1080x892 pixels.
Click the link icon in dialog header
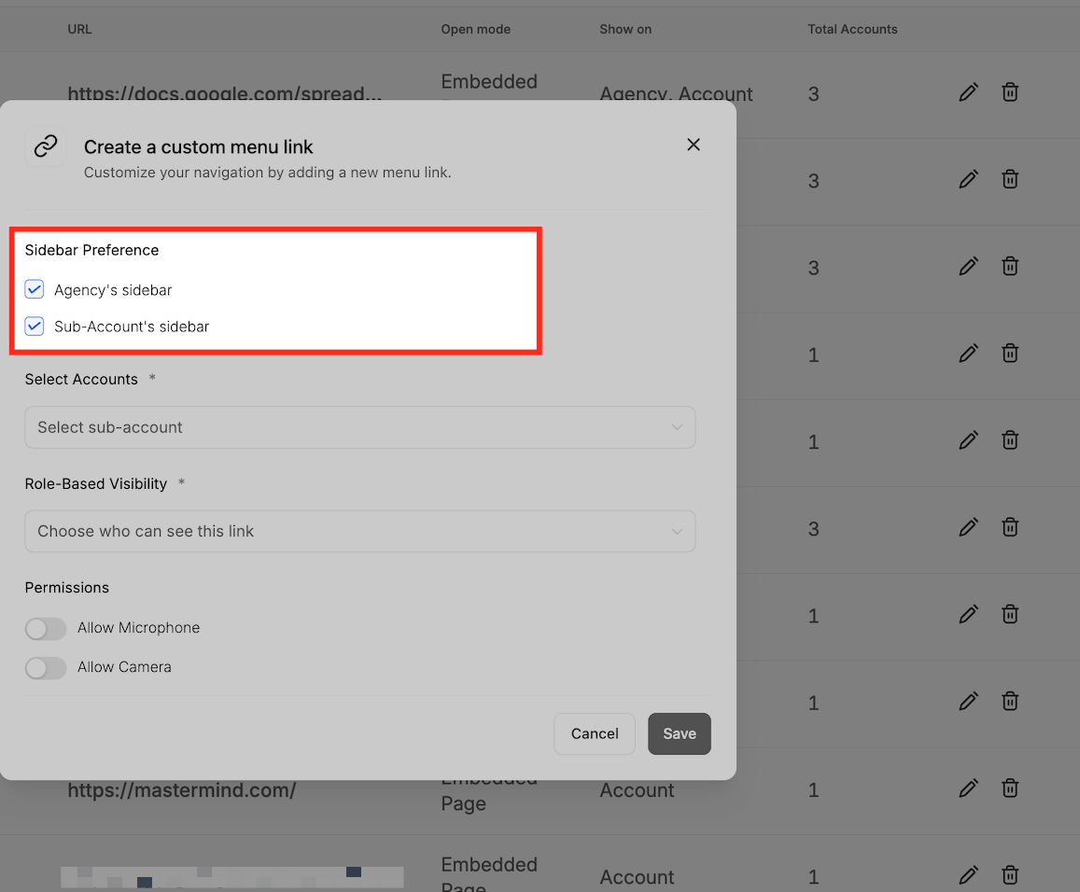46,146
